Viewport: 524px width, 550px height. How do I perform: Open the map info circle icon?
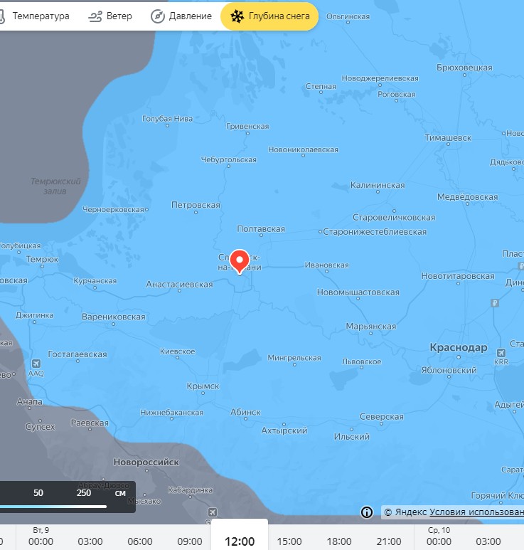click(367, 512)
